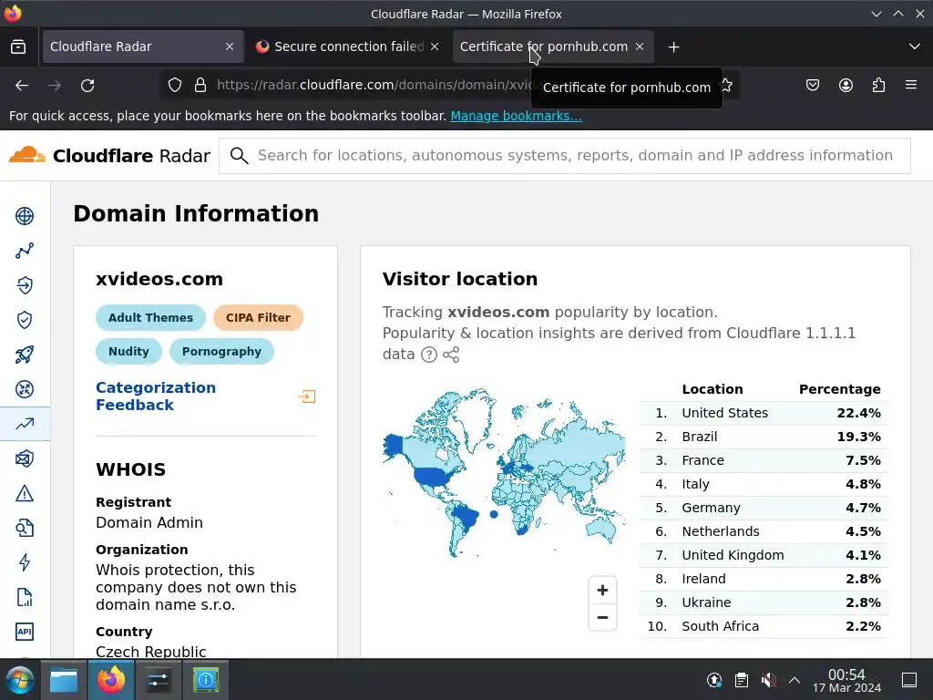
Task: Open the warning triangle outage icon
Action: (x=25, y=493)
